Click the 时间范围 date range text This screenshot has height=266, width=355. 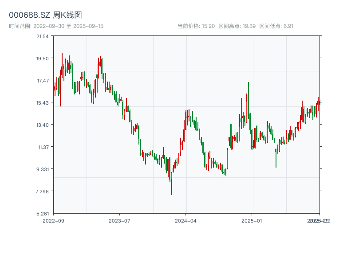click(56, 26)
